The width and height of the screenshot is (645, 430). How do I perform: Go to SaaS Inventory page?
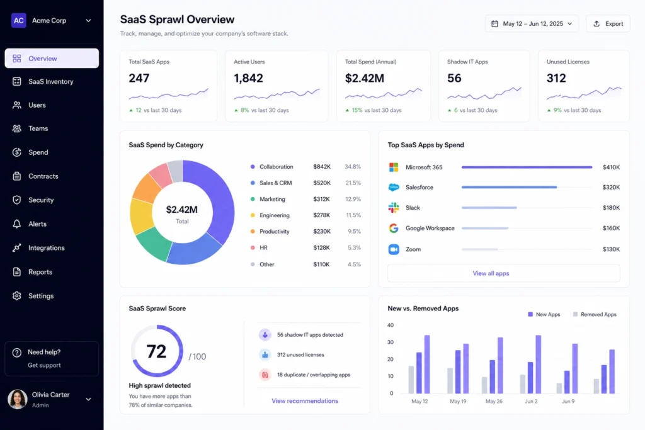pos(52,81)
